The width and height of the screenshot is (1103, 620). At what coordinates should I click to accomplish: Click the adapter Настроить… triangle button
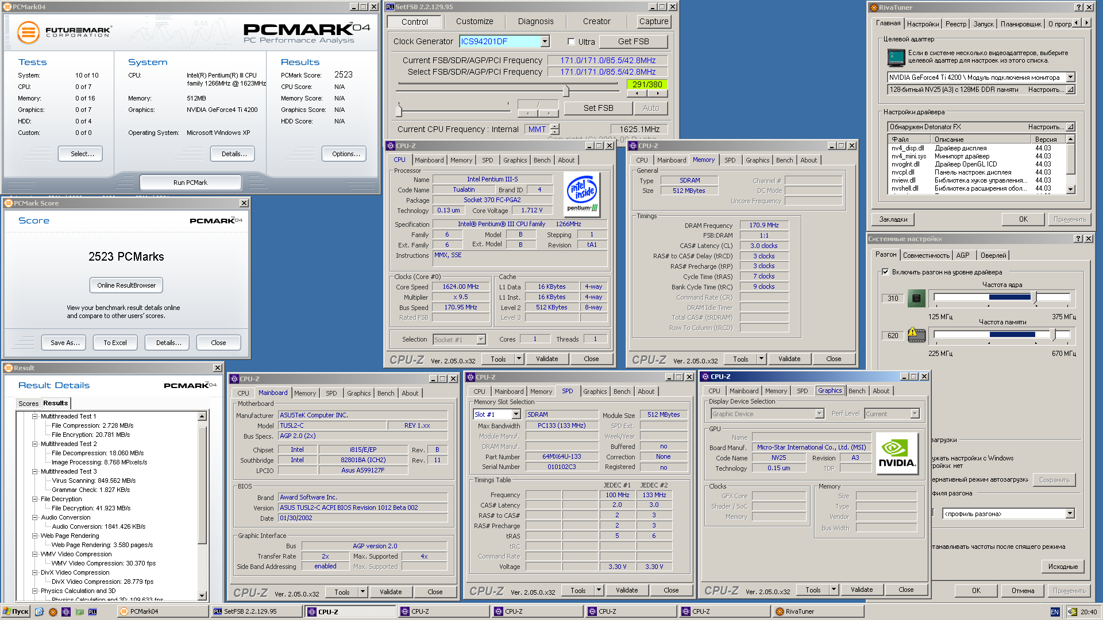1070,90
